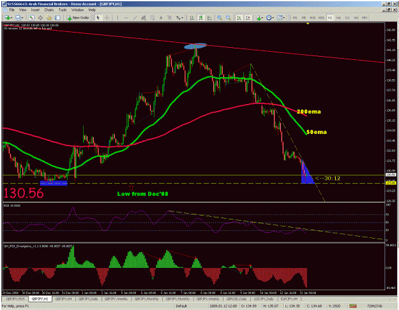Switch to the GBPJPY,H4 chart tab
Image resolution: width=399 pixels, height=310 pixels.
click(x=64, y=299)
